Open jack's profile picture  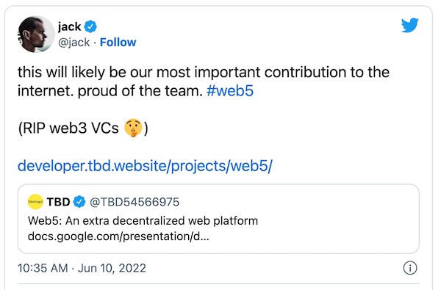pos(36,34)
